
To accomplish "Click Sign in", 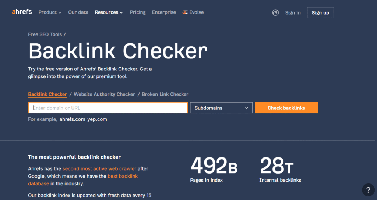I will tap(293, 13).
